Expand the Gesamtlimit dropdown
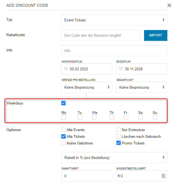Image resolution: width=174 pixels, height=192 pixels. tap(142, 87)
